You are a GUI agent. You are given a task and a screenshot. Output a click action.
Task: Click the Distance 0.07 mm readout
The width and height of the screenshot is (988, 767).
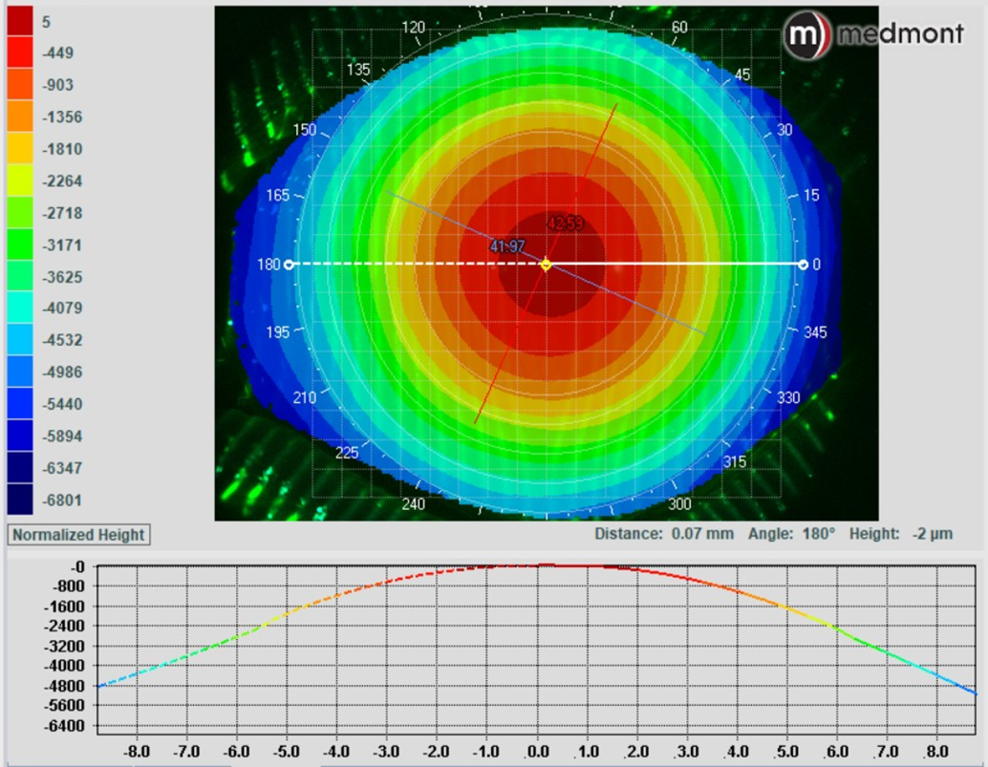tap(663, 534)
